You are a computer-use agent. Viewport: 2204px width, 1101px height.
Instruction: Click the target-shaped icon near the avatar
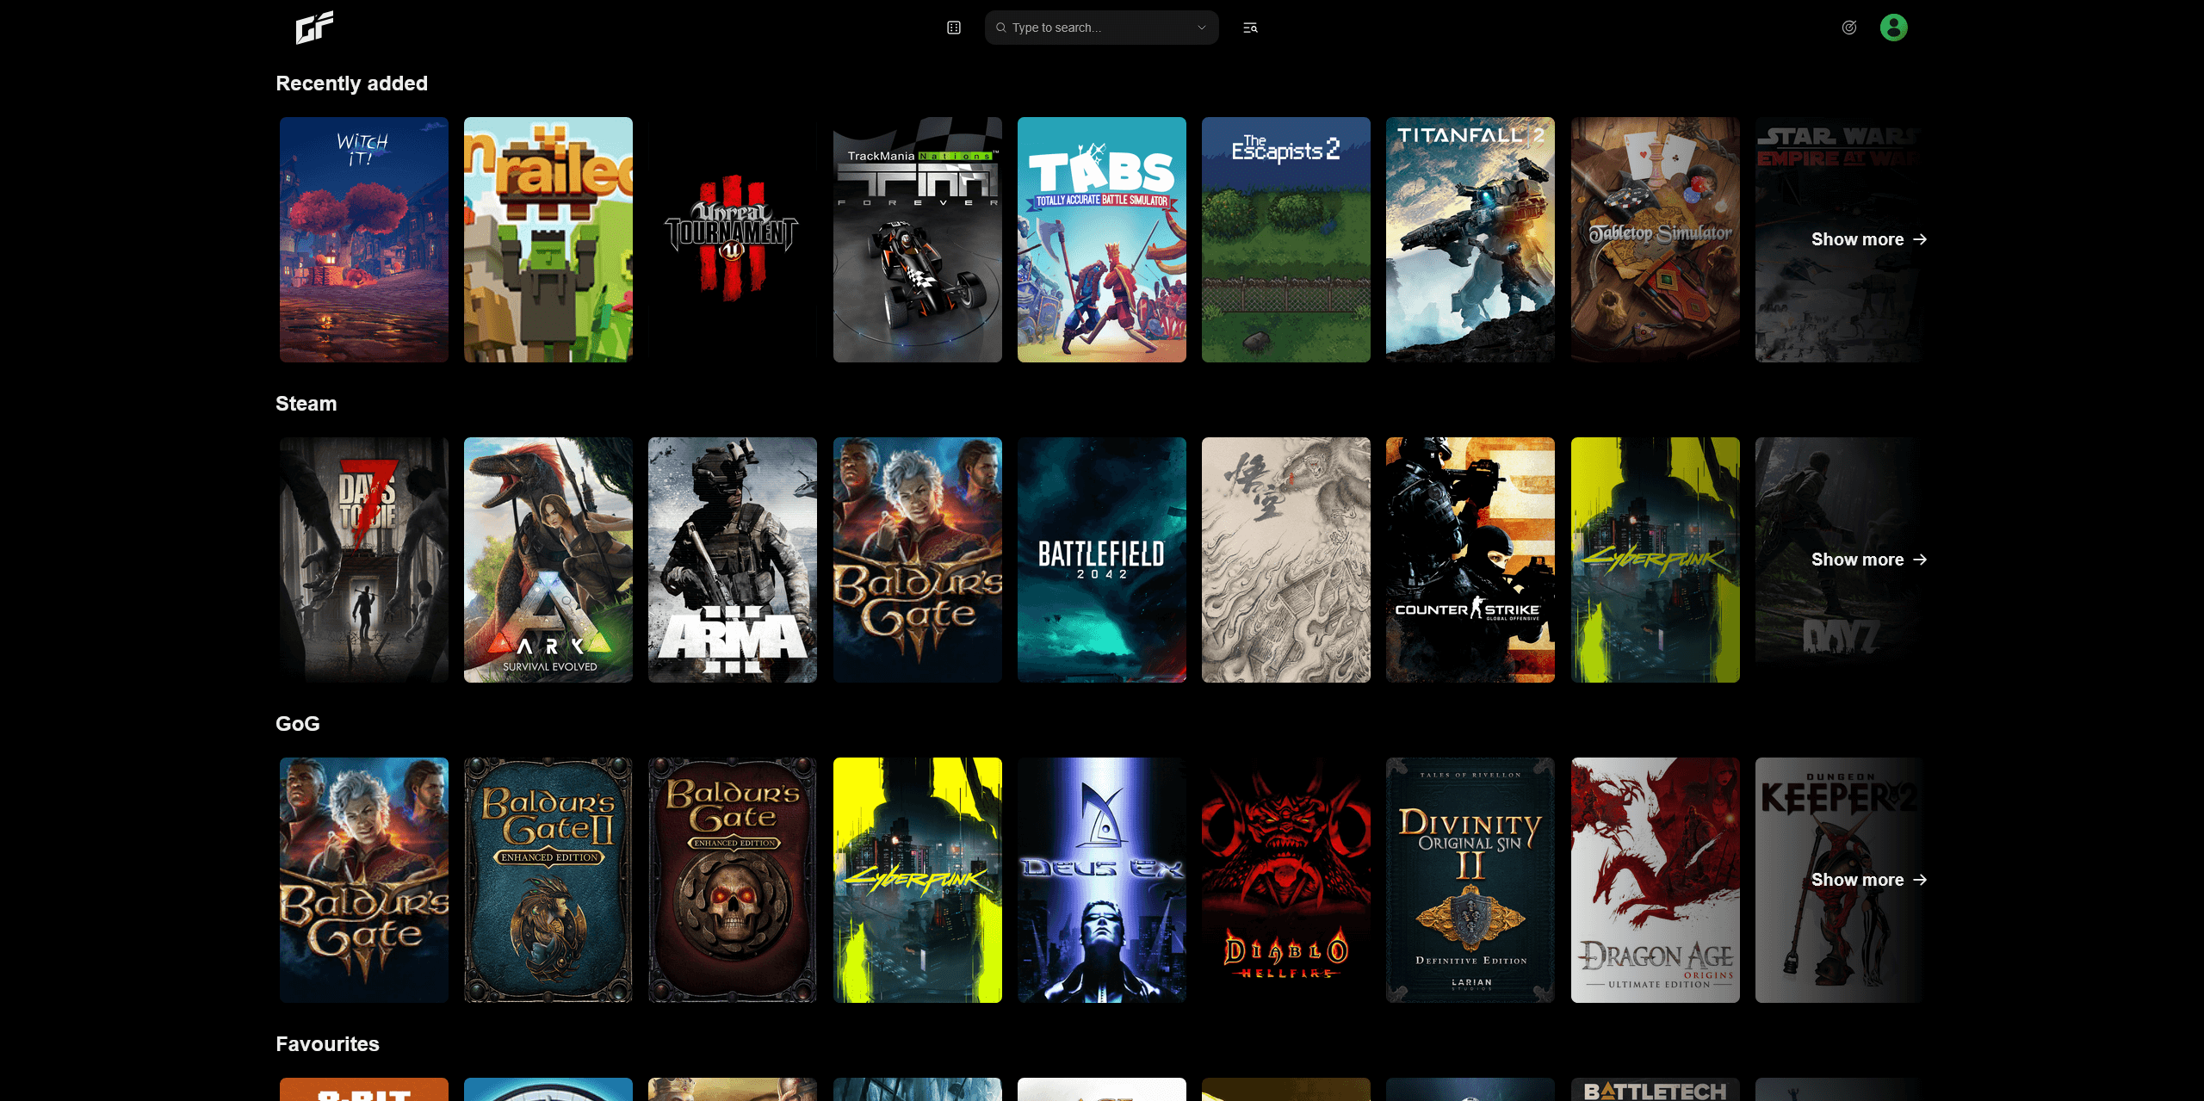1848,28
